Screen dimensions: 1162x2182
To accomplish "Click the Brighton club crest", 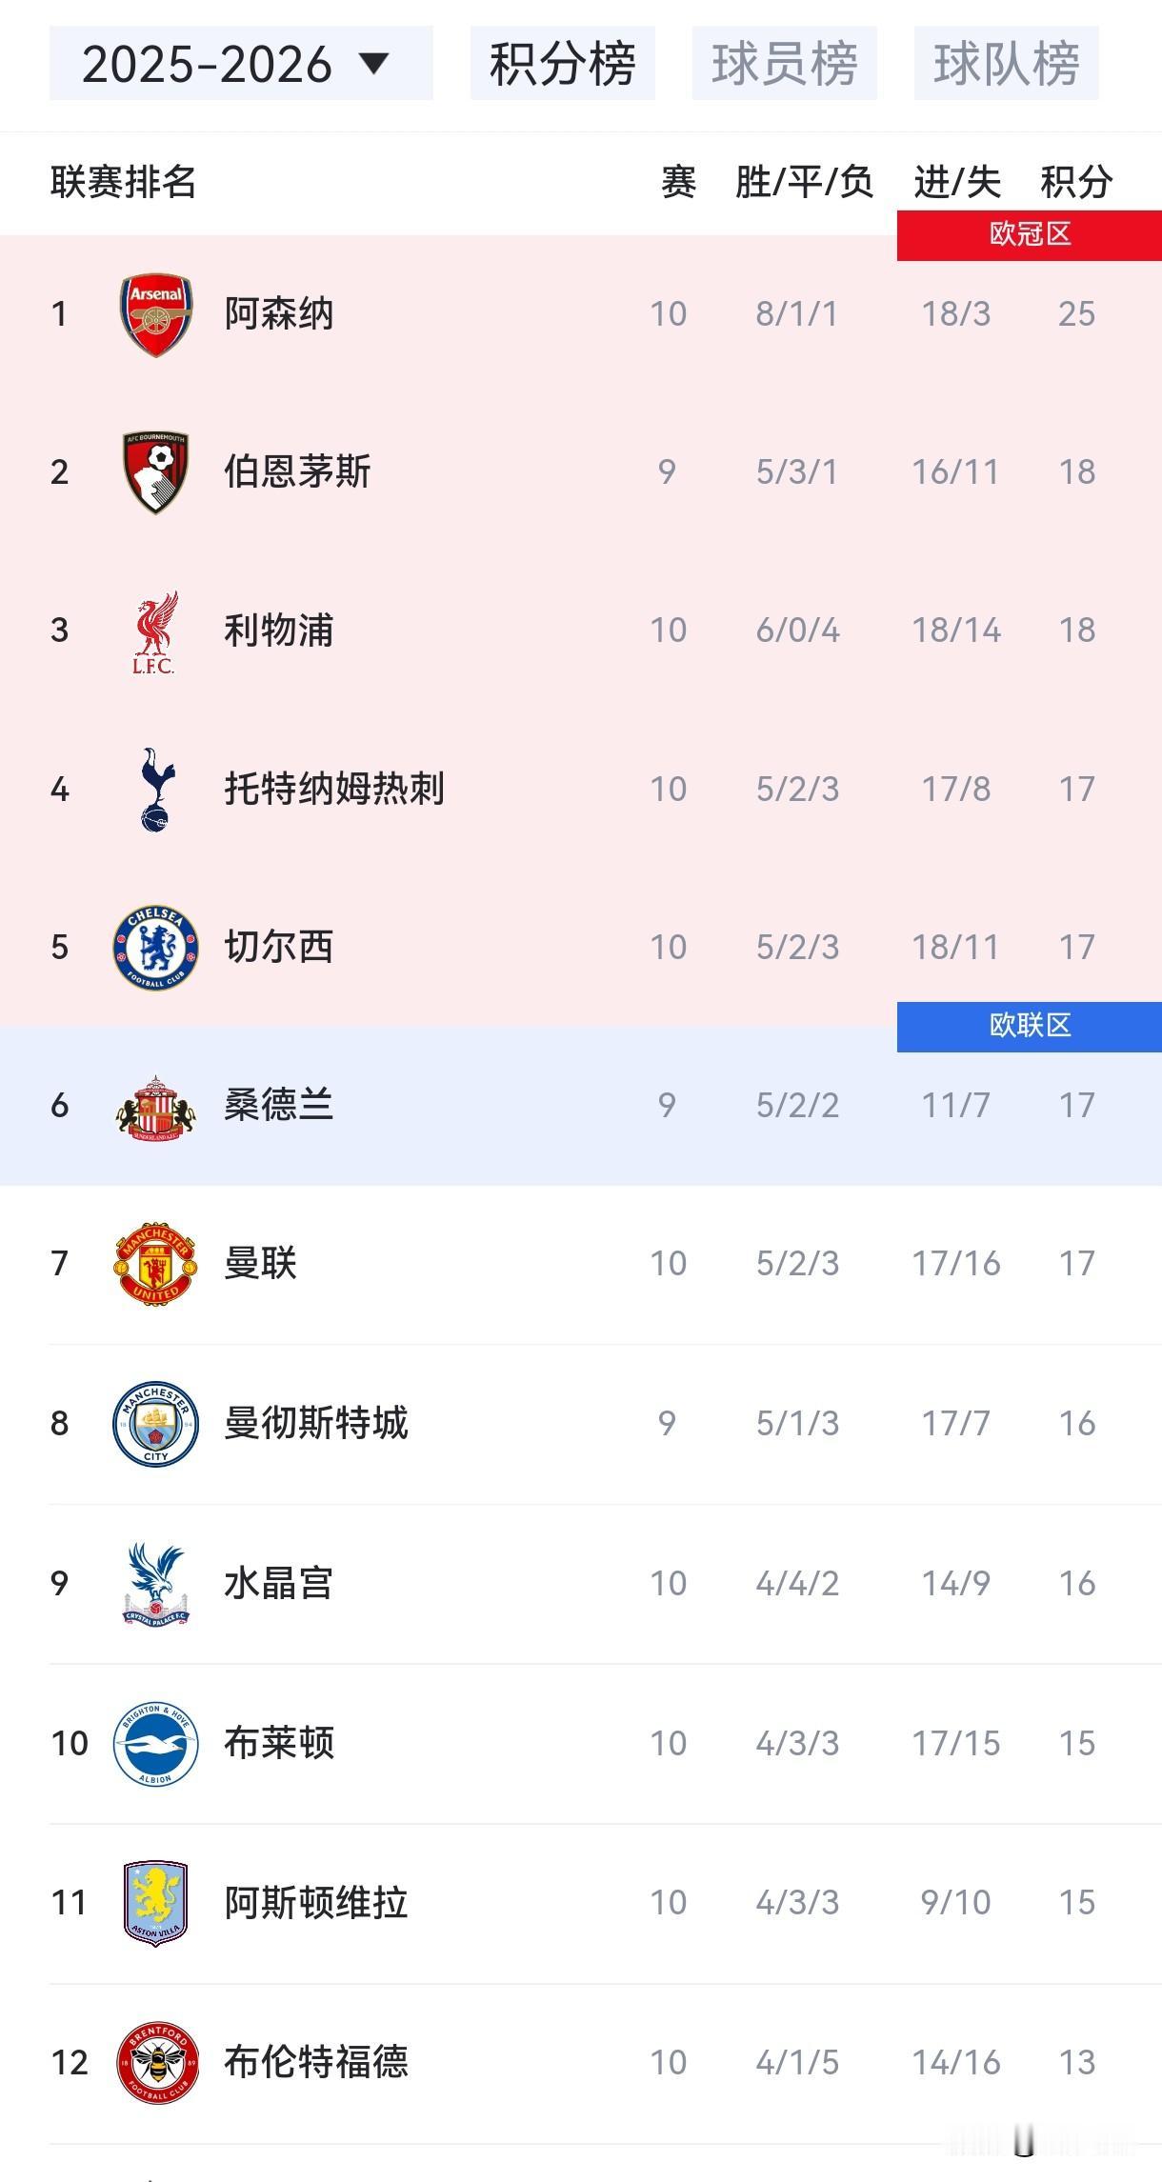I will point(156,1744).
